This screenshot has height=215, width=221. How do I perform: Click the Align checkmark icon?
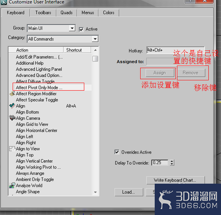(x=12, y=106)
